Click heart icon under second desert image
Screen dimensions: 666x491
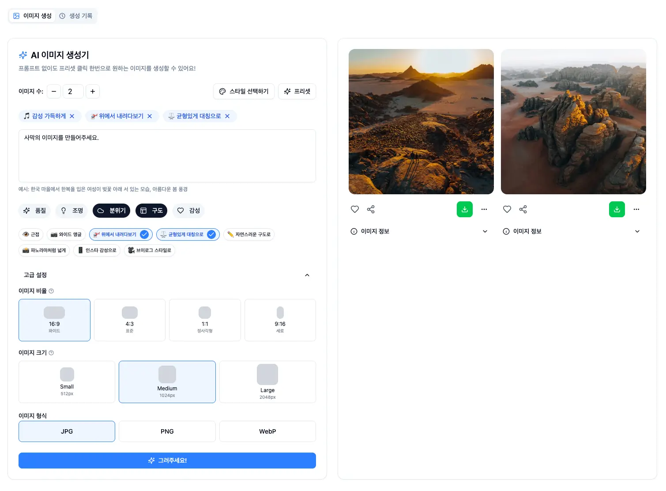coord(507,209)
